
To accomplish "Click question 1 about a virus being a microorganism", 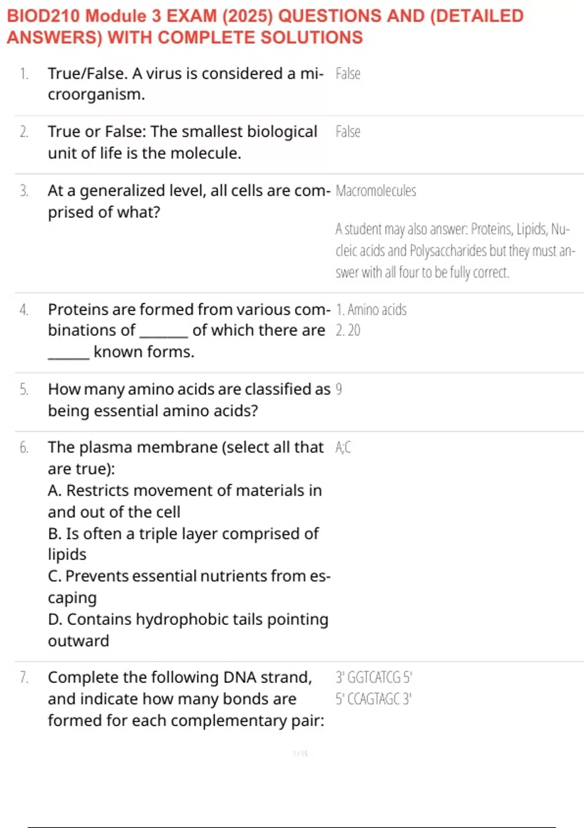I will [x=185, y=84].
